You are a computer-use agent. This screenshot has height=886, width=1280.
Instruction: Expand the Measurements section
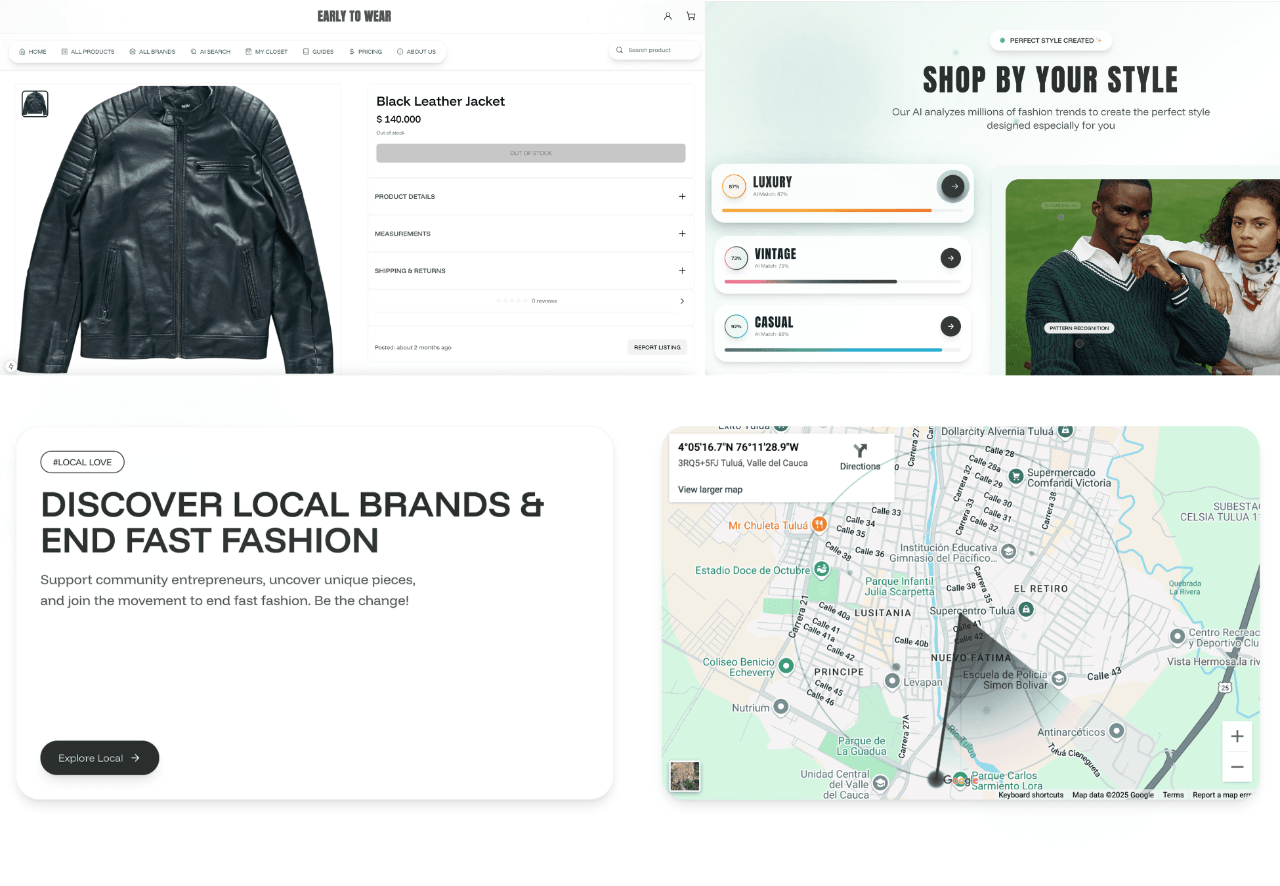click(x=530, y=234)
